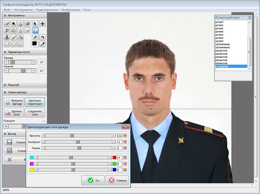Select the Zoom magnifier tool
The width and height of the screenshot is (260, 194).
click(14, 23)
